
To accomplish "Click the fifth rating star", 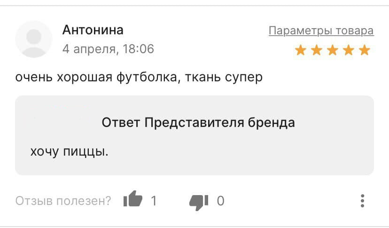I will (x=365, y=50).
